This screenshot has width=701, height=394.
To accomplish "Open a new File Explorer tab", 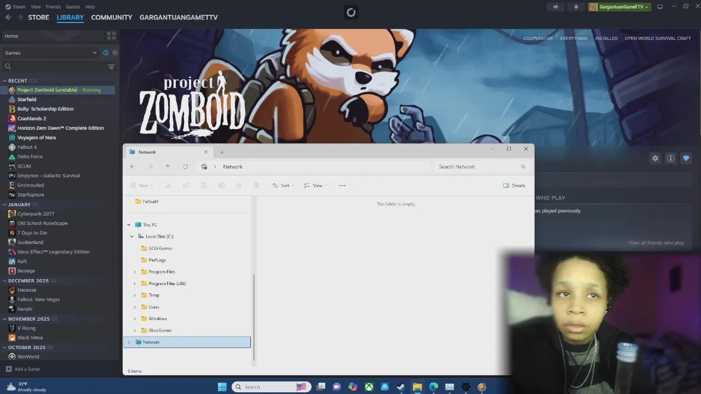I will click(222, 152).
